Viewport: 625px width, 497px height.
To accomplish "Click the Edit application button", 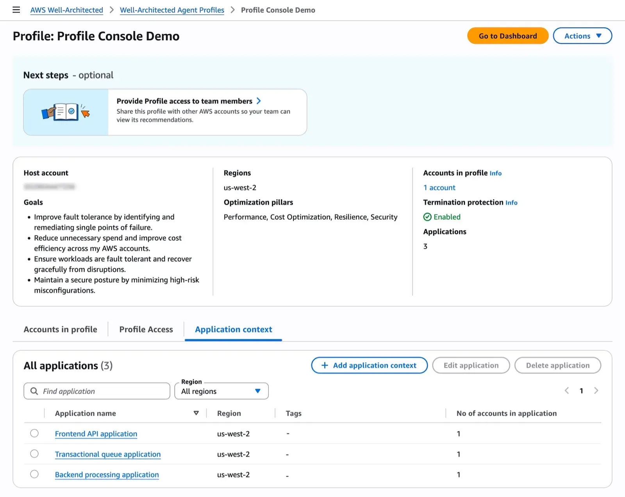I will coord(471,365).
